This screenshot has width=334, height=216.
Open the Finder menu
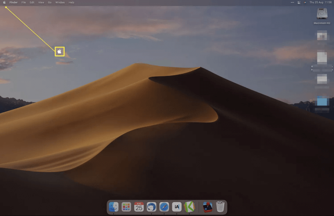click(14, 2)
